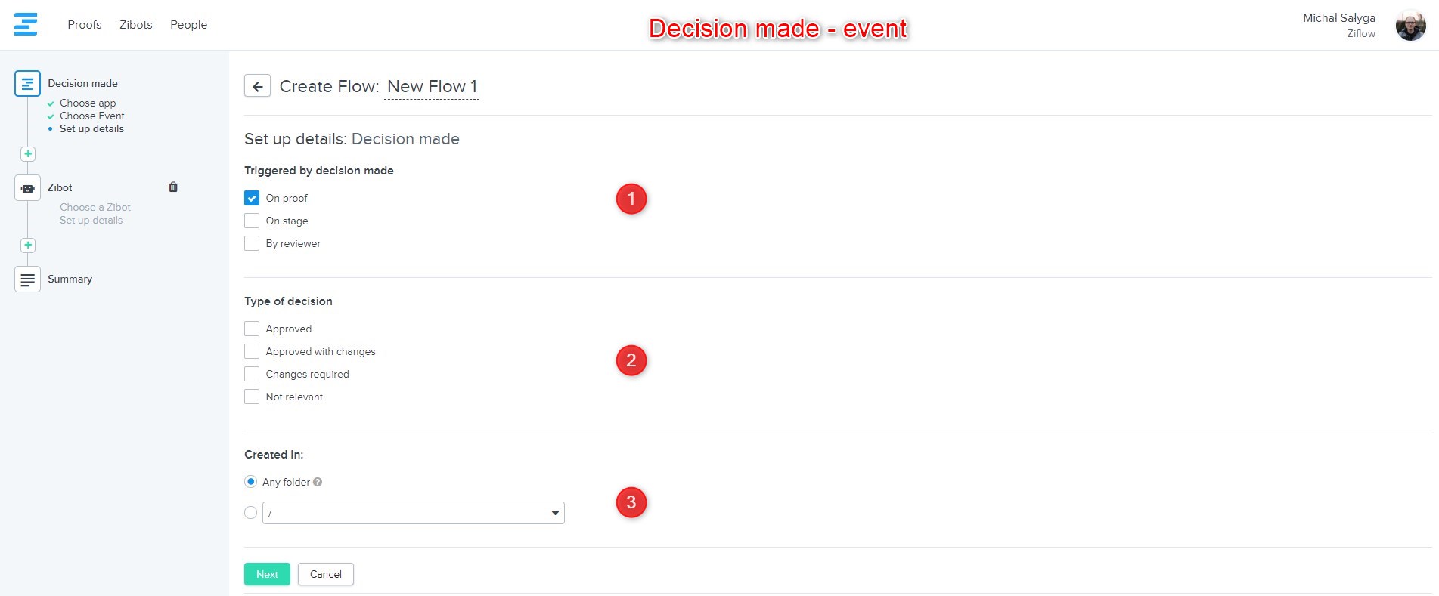This screenshot has width=1439, height=596.
Task: Uncheck the On proof checkbox
Action: click(x=252, y=198)
